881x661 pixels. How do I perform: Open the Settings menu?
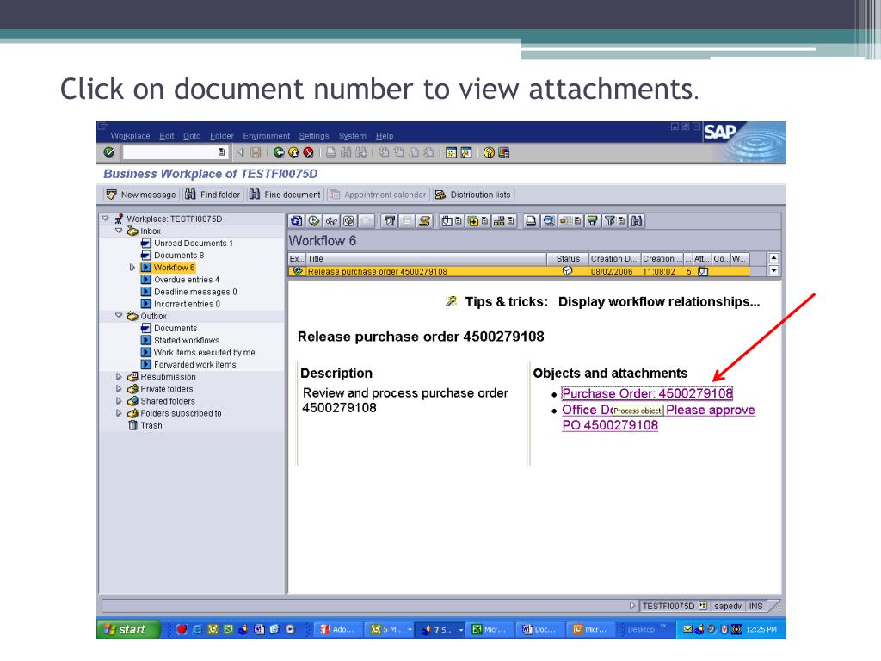(314, 136)
